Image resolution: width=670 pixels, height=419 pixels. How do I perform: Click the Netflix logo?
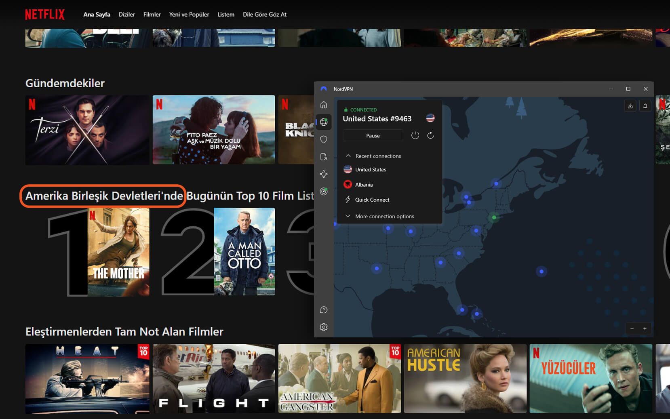45,15
